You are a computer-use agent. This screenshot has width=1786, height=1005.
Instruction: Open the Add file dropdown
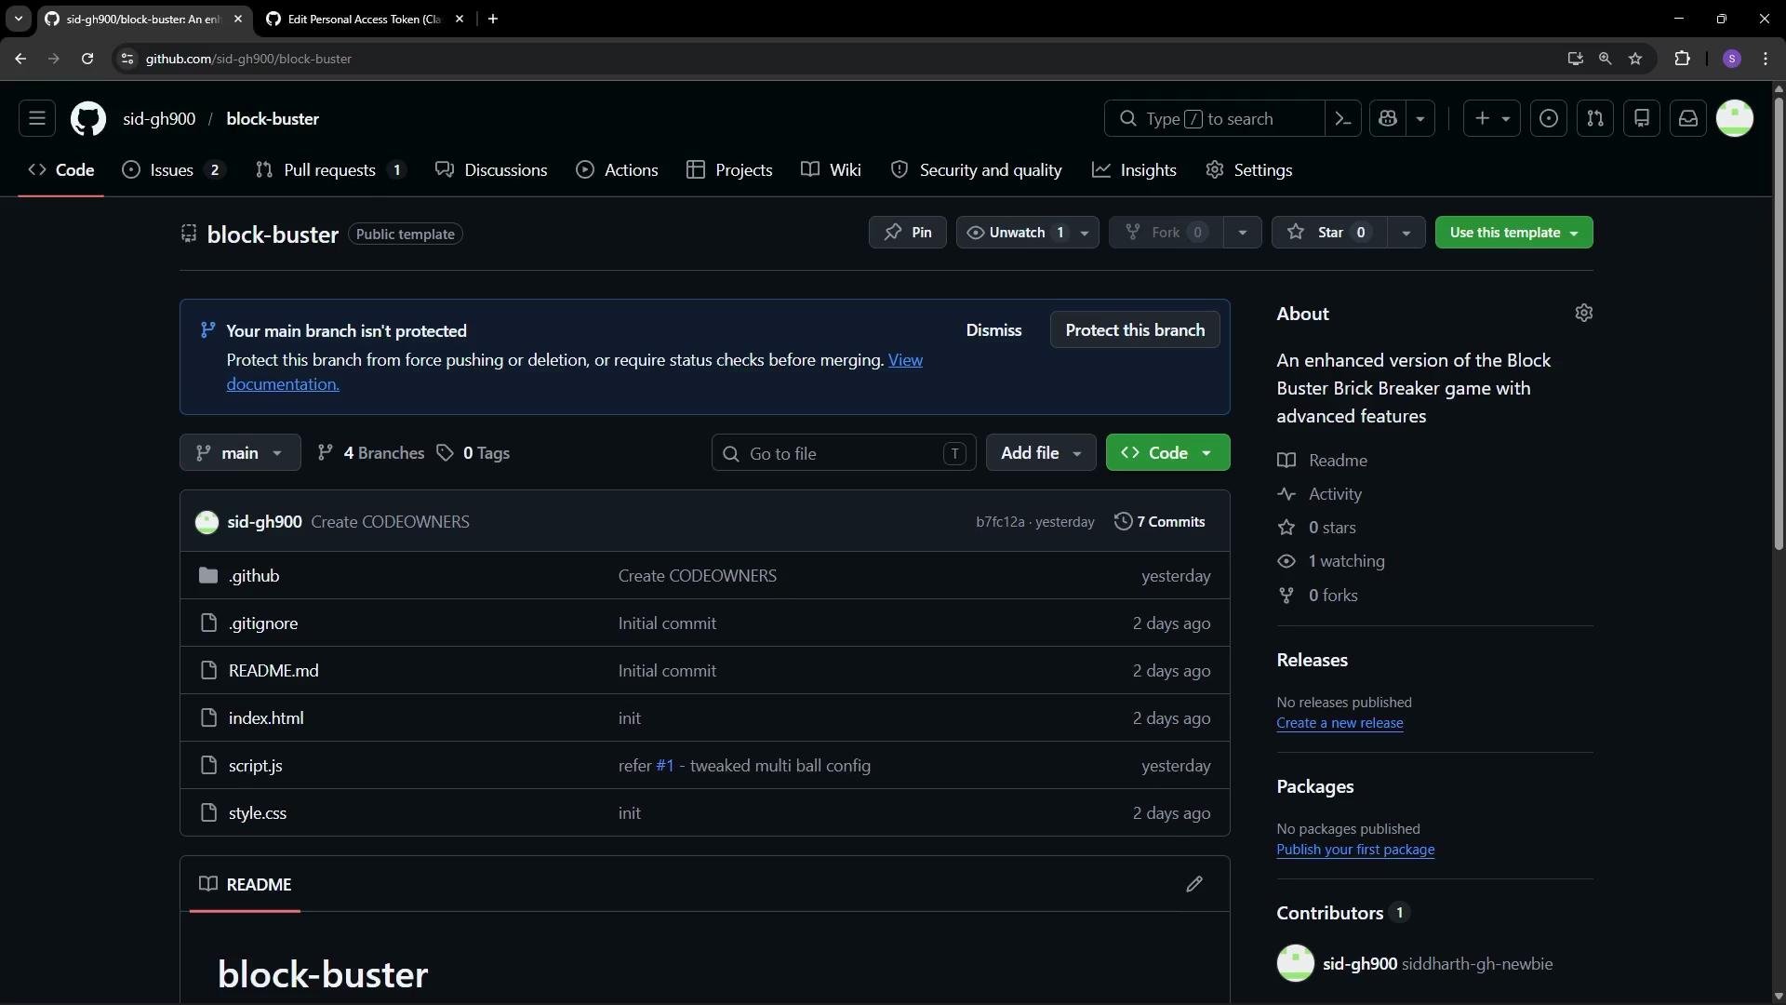[x=1041, y=453]
